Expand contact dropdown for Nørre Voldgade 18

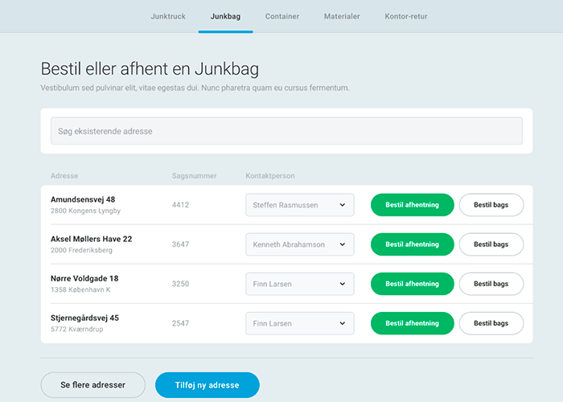click(x=299, y=284)
